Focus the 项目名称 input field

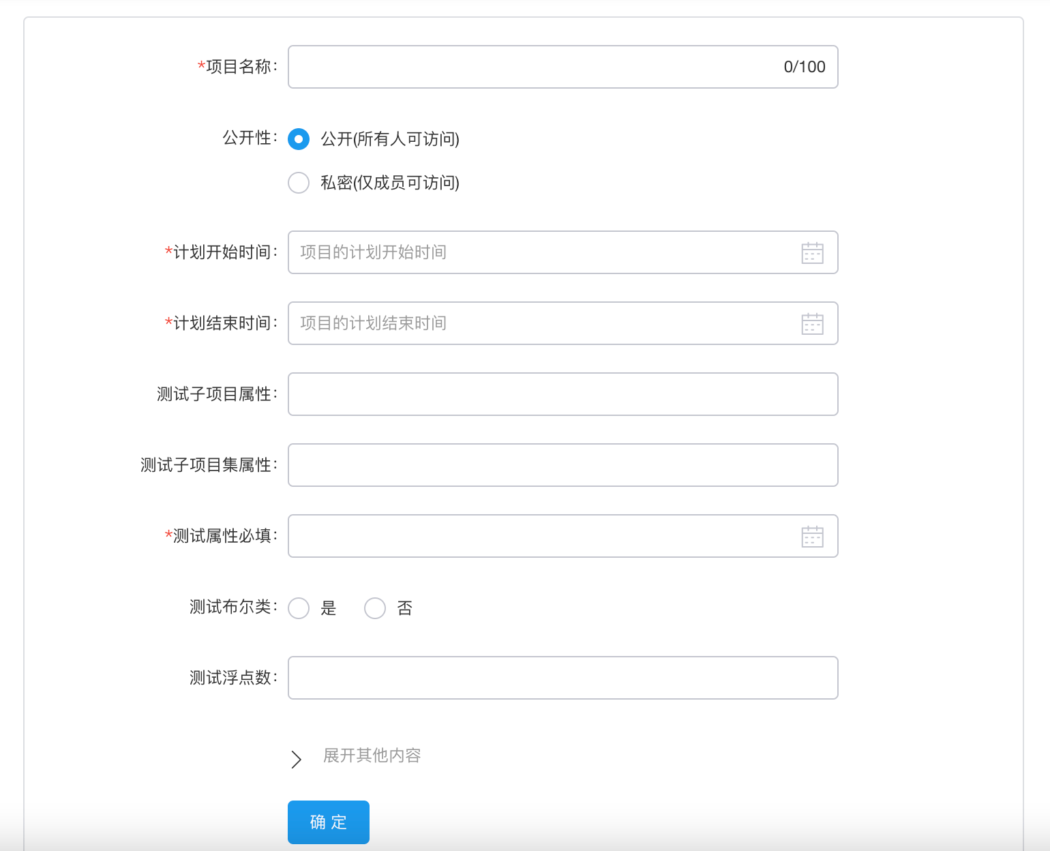point(562,67)
